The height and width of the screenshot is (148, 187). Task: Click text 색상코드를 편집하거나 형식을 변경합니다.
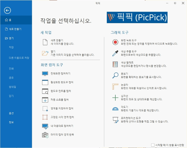144,66
